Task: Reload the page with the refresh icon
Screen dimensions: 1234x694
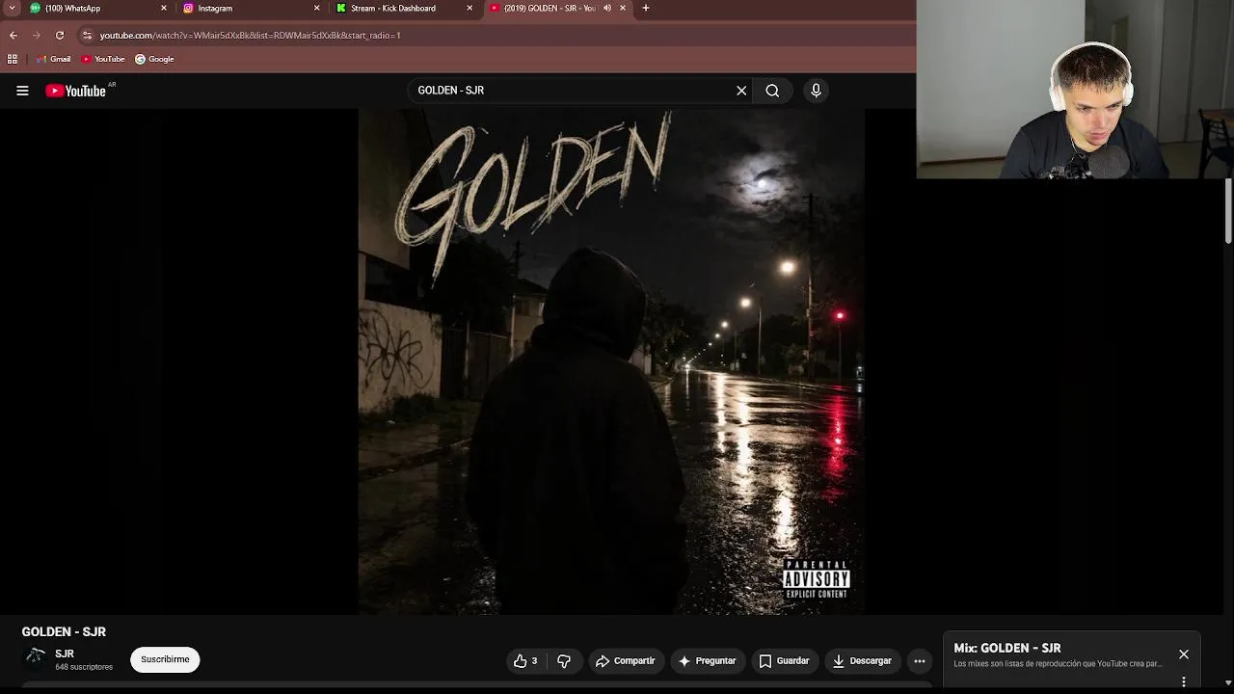Action: (x=60, y=36)
